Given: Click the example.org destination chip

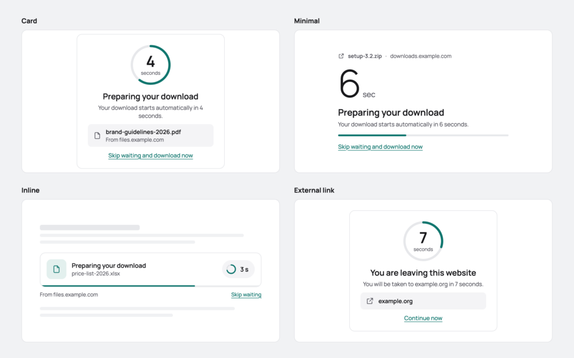Looking at the screenshot, I should pos(423,301).
